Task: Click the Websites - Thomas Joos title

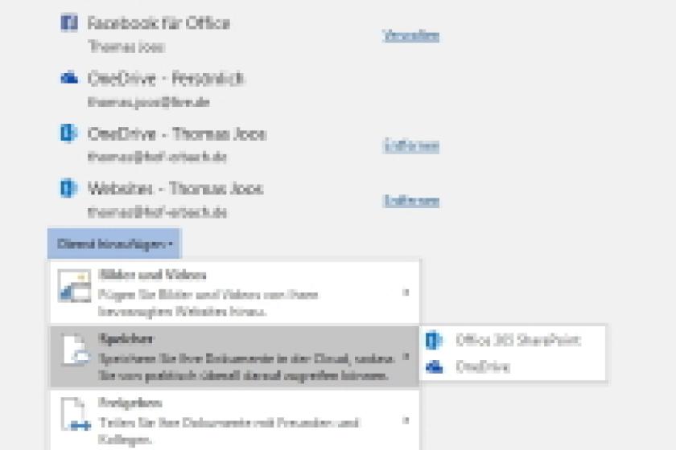Action: (x=175, y=189)
